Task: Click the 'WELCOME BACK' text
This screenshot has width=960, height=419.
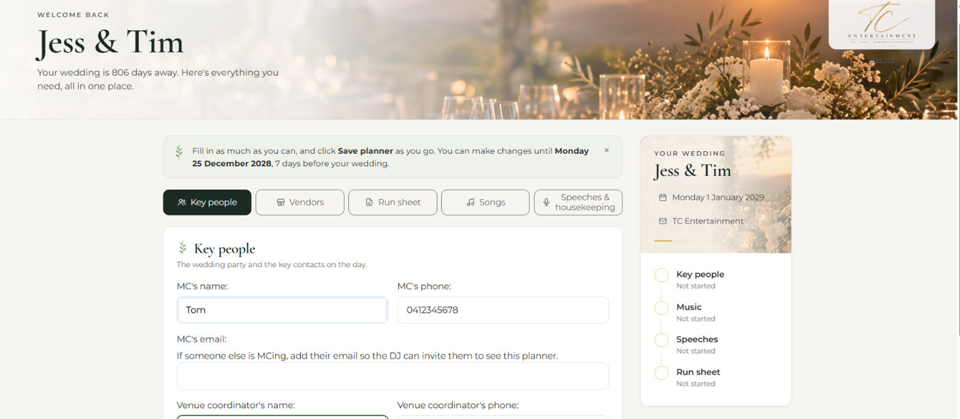Action: (73, 14)
